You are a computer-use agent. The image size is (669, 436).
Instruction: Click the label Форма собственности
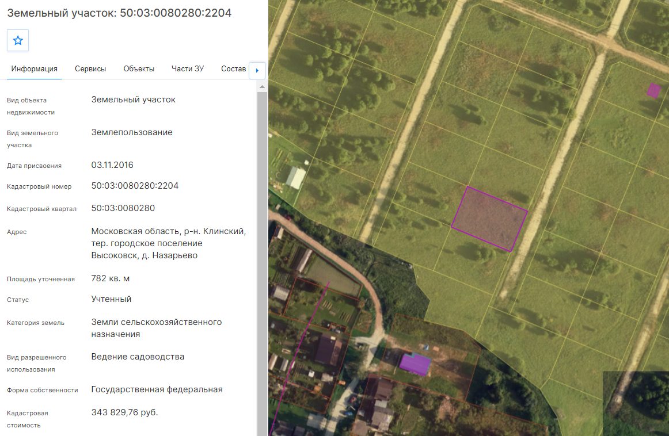click(x=43, y=390)
